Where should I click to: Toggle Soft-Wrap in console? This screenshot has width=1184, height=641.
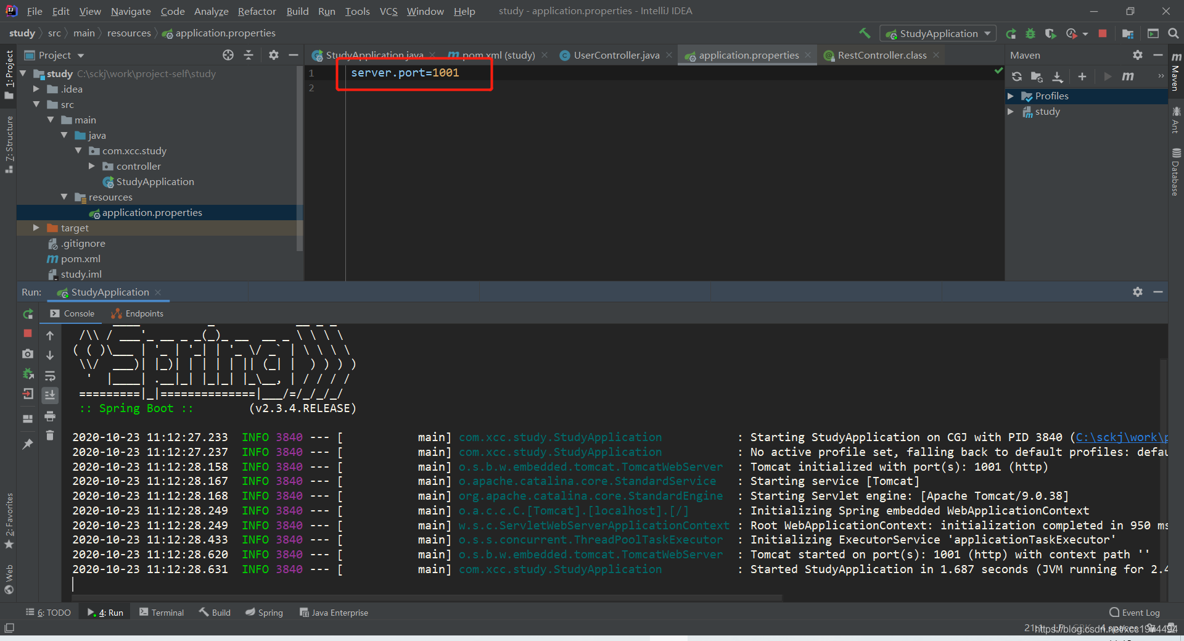[50, 376]
